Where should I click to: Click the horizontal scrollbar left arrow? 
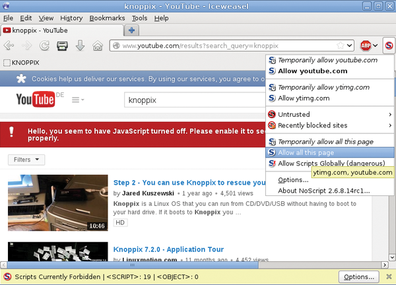click(x=3, y=265)
